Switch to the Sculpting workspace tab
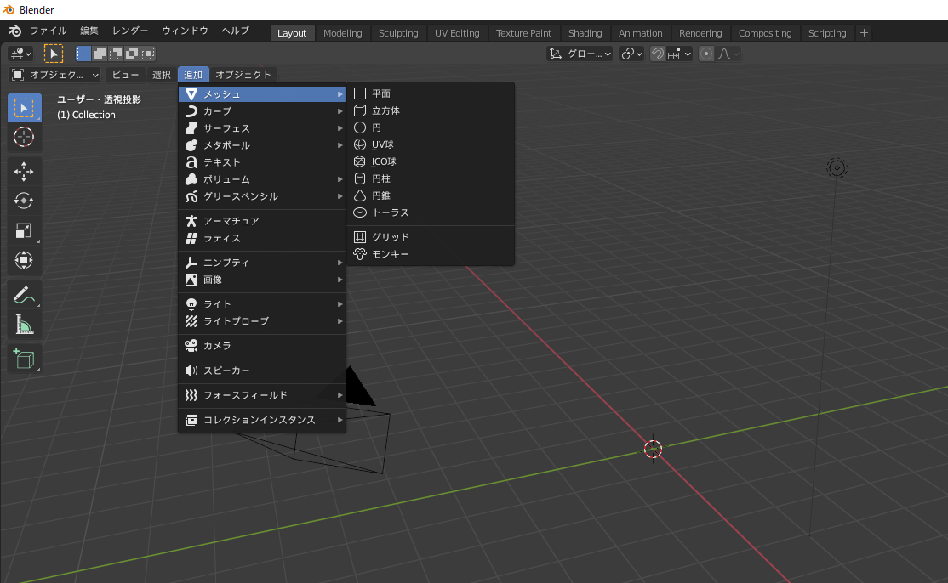 point(398,33)
